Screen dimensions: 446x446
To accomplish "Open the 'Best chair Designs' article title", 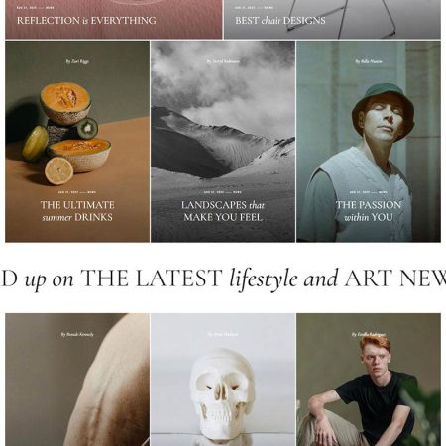I will tap(280, 21).
